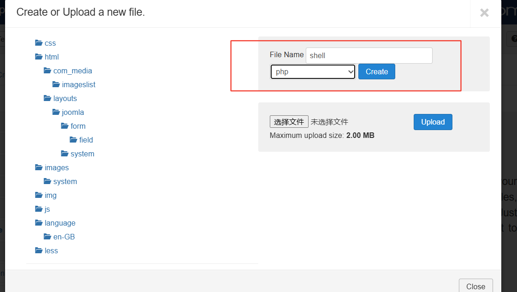This screenshot has width=517, height=292.
Task: Click the dialog title 'Create or Upload a new file.'
Action: point(80,12)
